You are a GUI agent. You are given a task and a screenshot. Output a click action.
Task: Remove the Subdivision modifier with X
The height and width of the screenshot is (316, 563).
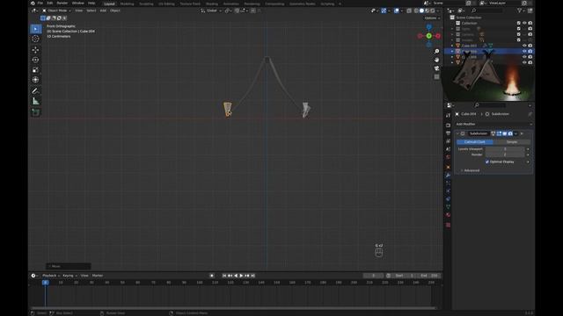pyautogui.click(x=522, y=133)
